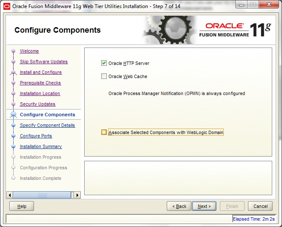Select the Installation Location step link
This screenshot has width=282, height=227.
[40, 94]
